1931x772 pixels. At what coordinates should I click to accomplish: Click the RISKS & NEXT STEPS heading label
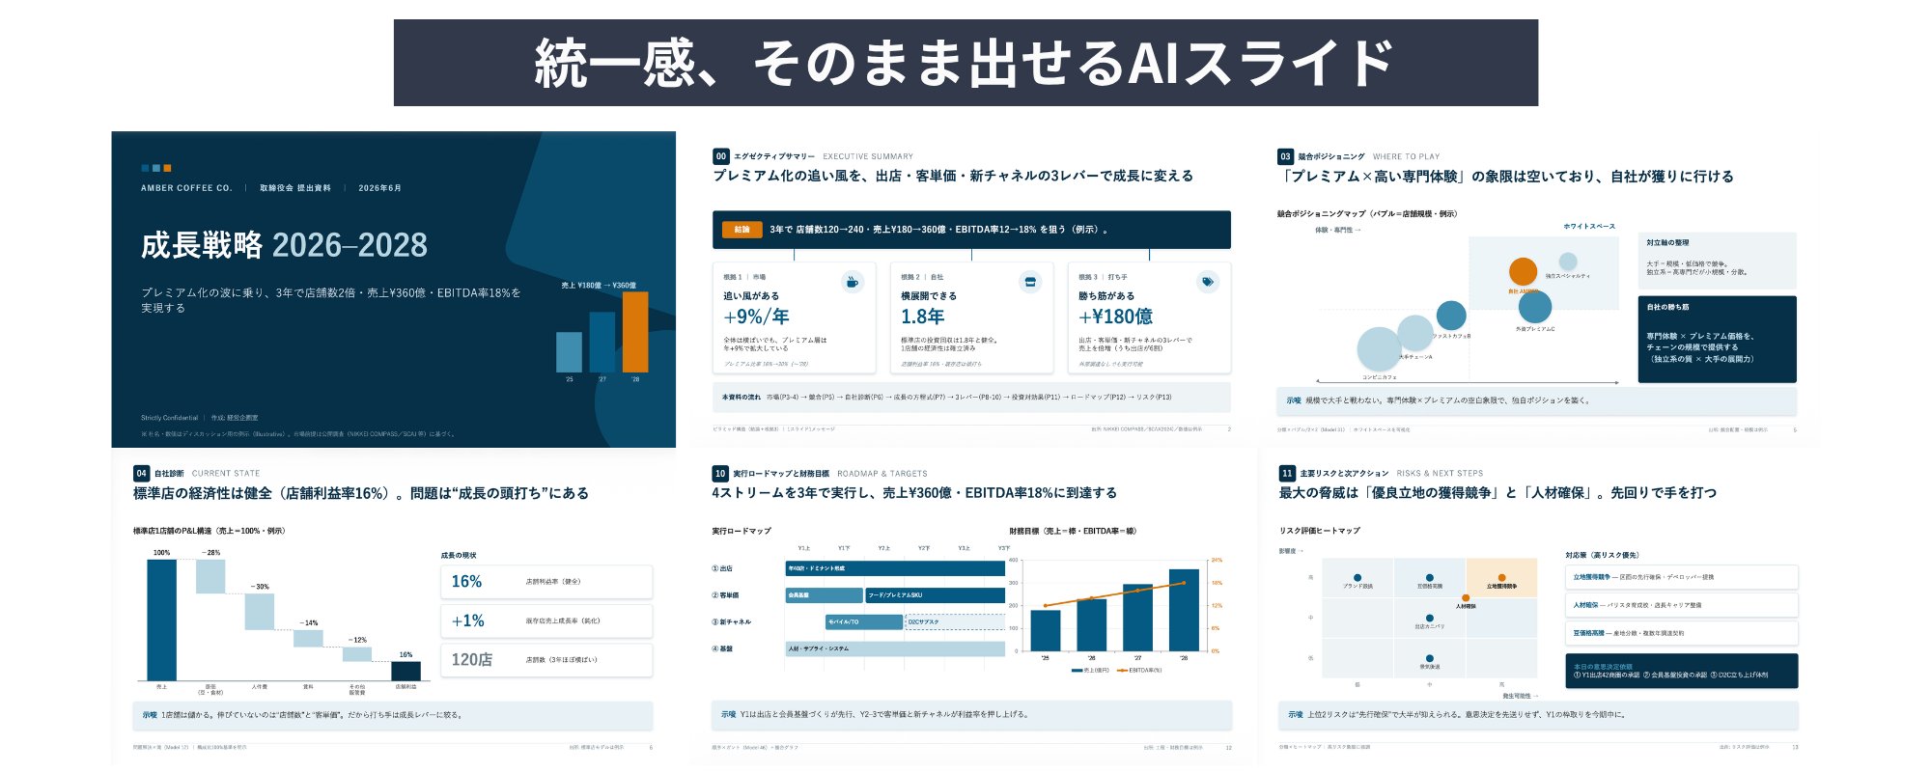[x=1440, y=474]
